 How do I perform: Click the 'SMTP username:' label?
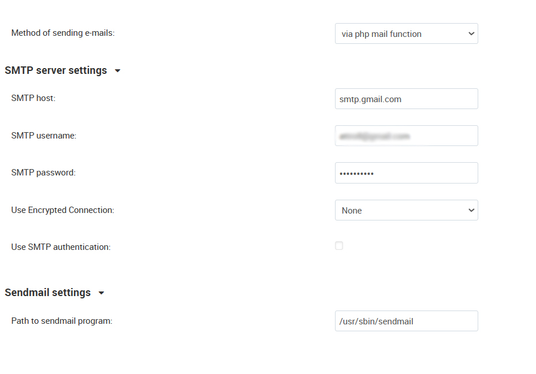(44, 136)
